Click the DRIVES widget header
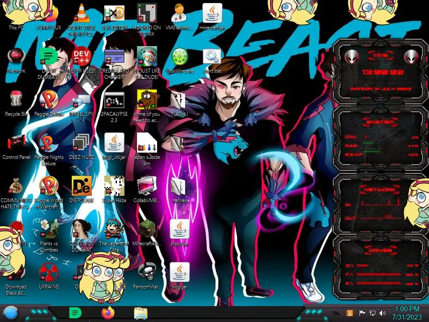Screen dimensions: 429x322 (x=380, y=250)
